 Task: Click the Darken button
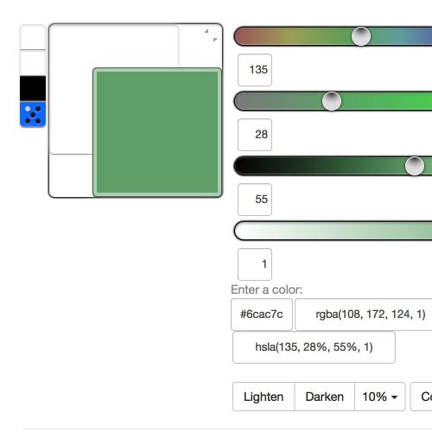(x=325, y=397)
